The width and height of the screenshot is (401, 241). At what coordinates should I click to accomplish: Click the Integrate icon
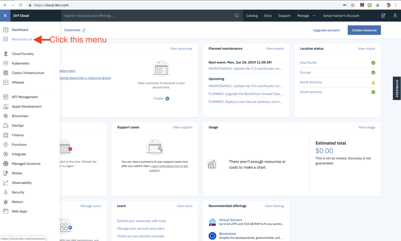5,154
